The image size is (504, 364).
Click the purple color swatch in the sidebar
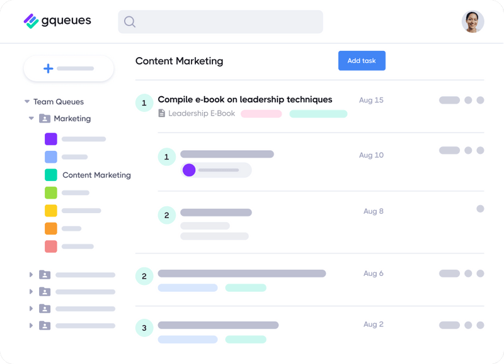[52, 138]
